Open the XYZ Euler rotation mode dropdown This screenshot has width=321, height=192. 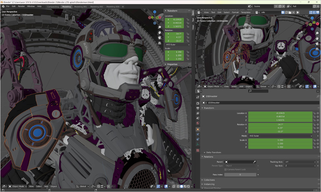tap(280, 136)
